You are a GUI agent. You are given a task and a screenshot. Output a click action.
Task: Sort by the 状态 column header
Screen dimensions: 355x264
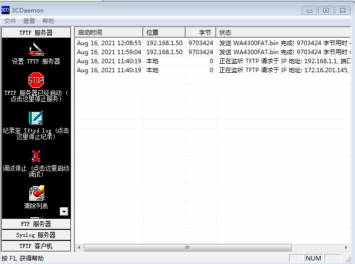[283, 32]
